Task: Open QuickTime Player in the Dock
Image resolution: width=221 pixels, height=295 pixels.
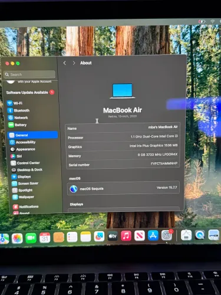Action: [200, 235]
